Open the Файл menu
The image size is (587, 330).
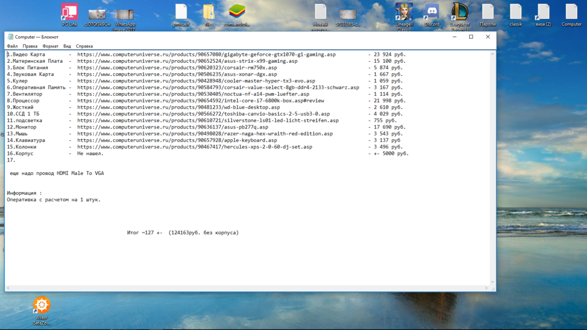point(12,46)
